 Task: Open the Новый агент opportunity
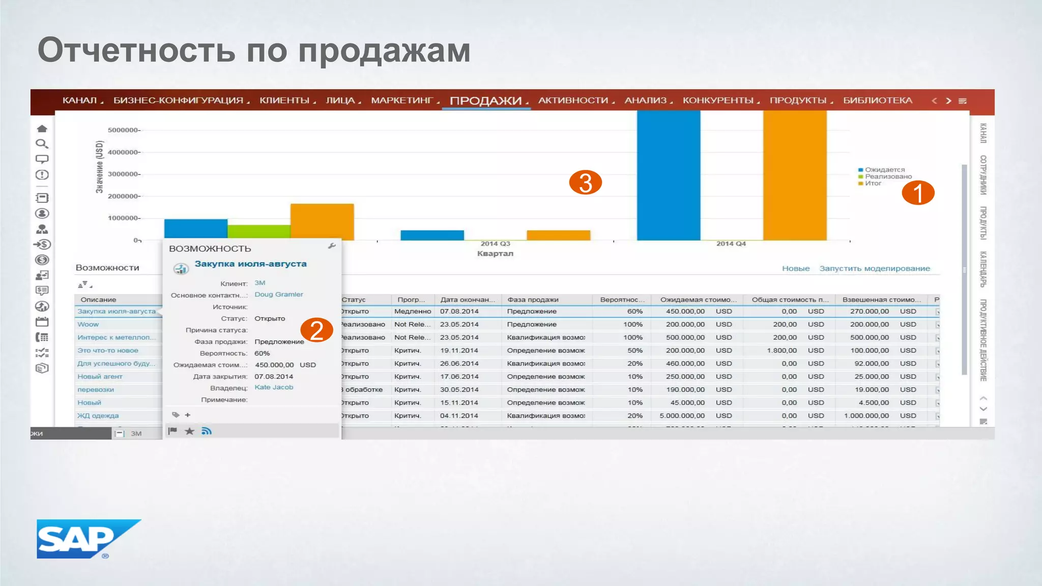(100, 377)
